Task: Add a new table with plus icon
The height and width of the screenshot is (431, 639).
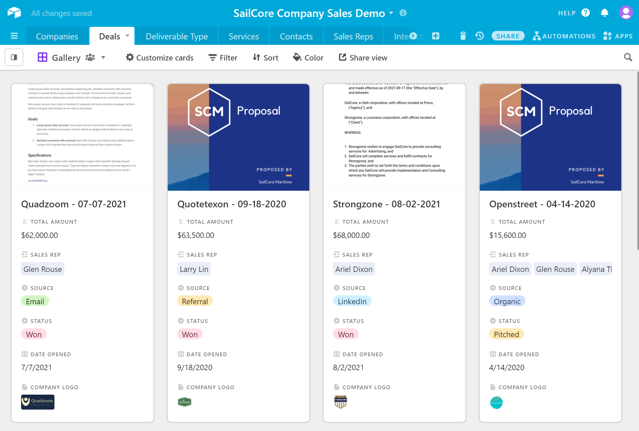Action: coord(436,36)
